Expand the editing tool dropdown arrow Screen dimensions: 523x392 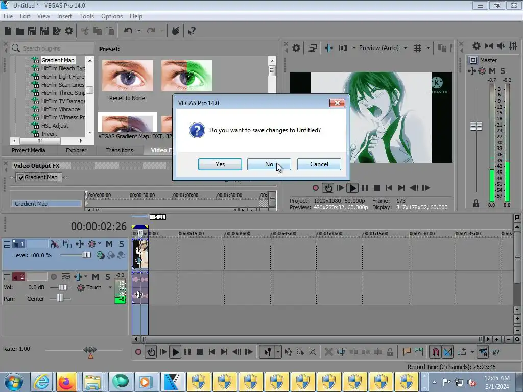[277, 352]
